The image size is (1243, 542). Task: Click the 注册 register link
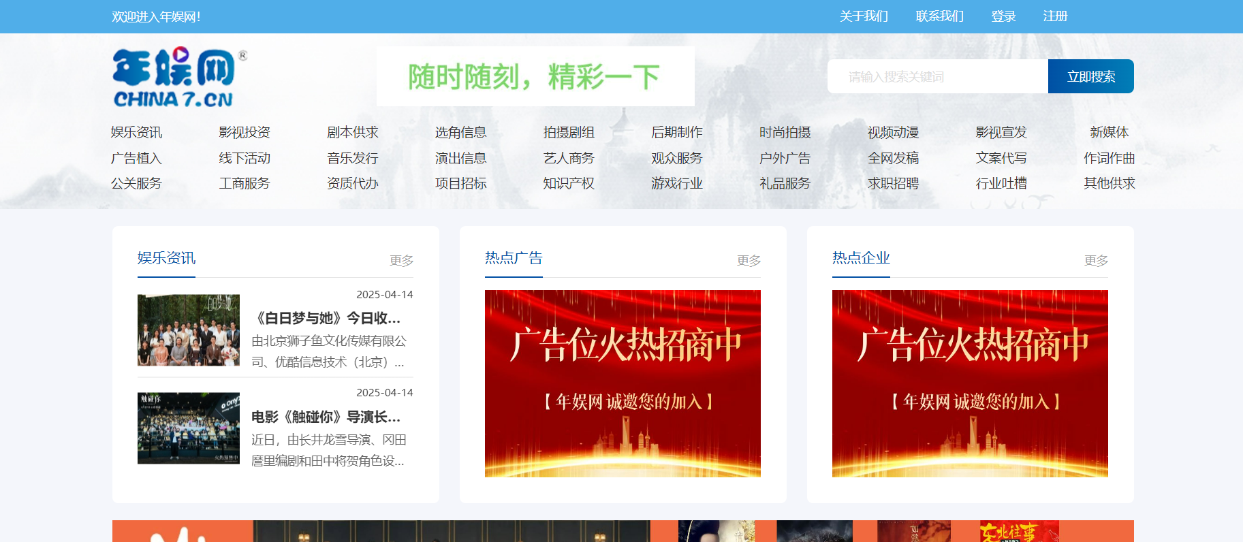click(x=1055, y=16)
